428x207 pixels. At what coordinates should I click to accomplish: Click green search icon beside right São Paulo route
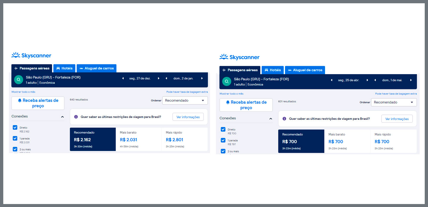(x=227, y=82)
